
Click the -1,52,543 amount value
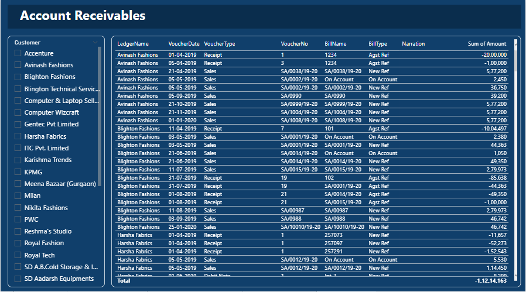point(496,252)
